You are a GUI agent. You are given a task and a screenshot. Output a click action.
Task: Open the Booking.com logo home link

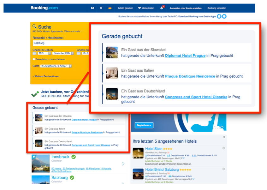tap(44, 8)
